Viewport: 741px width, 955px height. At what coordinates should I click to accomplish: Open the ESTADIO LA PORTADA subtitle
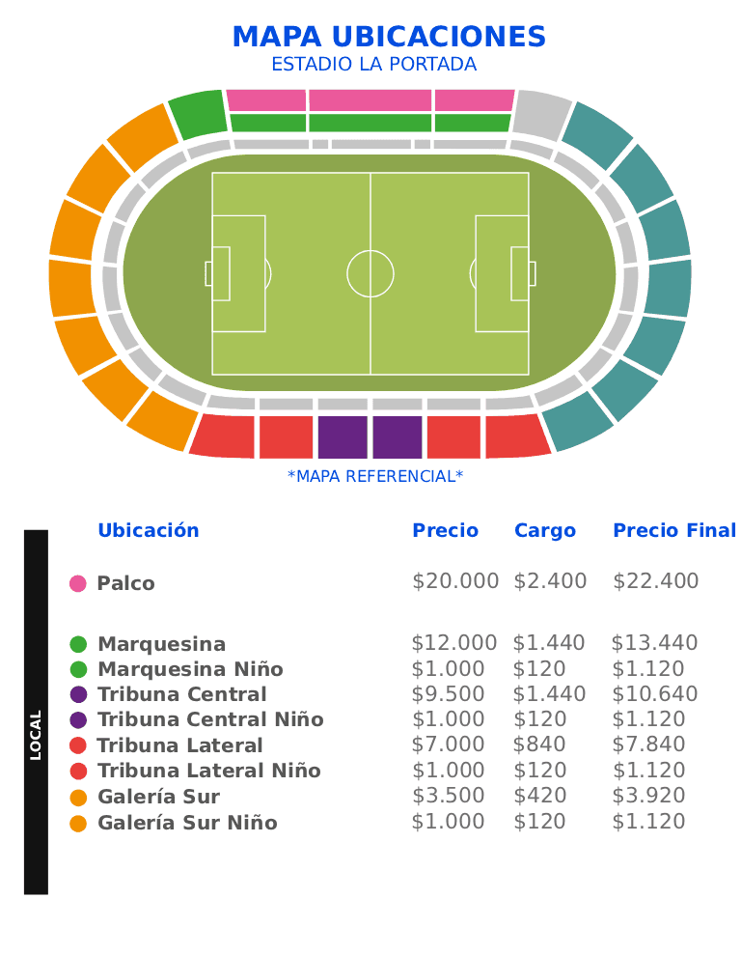(374, 65)
